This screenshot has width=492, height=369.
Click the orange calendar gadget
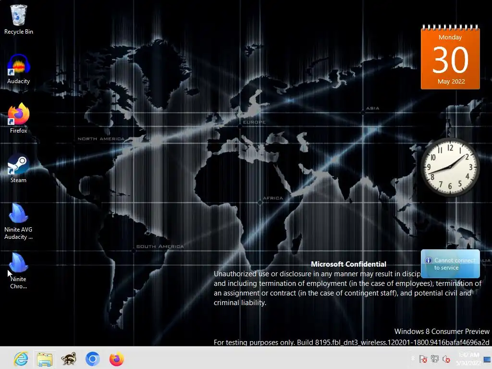(x=450, y=57)
